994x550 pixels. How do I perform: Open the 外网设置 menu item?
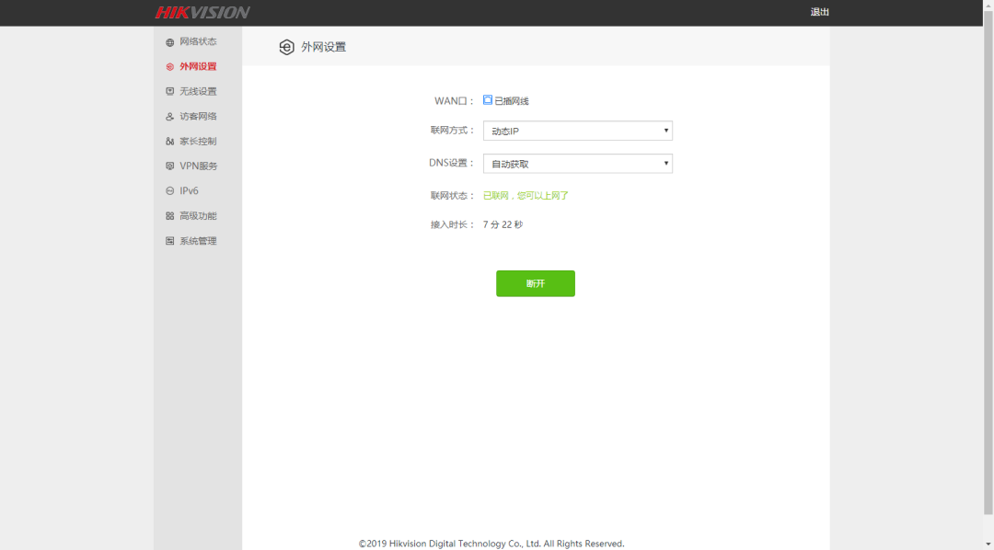click(198, 67)
